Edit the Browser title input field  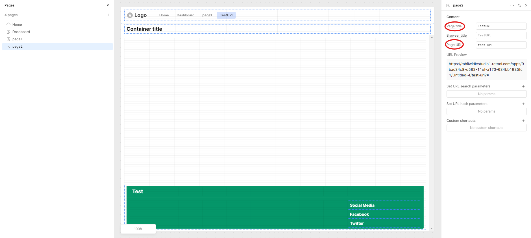pos(501,35)
